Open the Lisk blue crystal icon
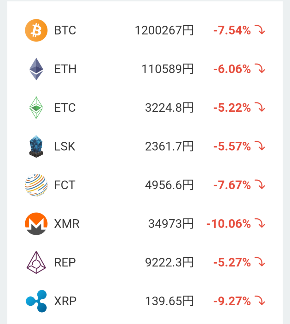The image size is (290, 324). 36,146
